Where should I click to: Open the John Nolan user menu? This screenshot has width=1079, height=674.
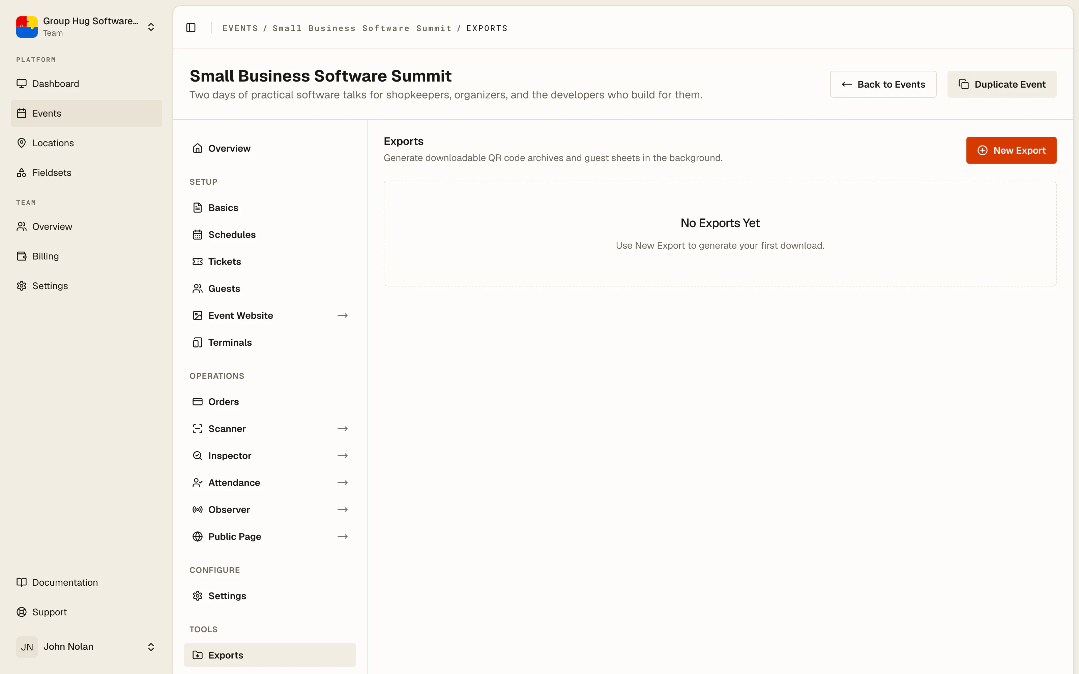[x=86, y=647]
